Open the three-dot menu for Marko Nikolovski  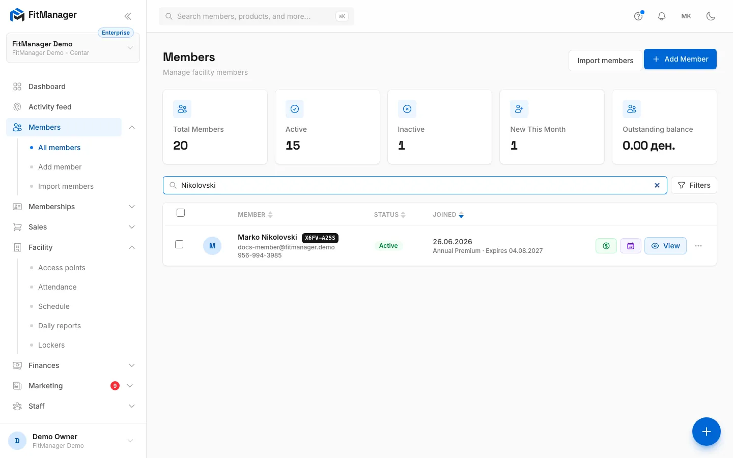[698, 246]
